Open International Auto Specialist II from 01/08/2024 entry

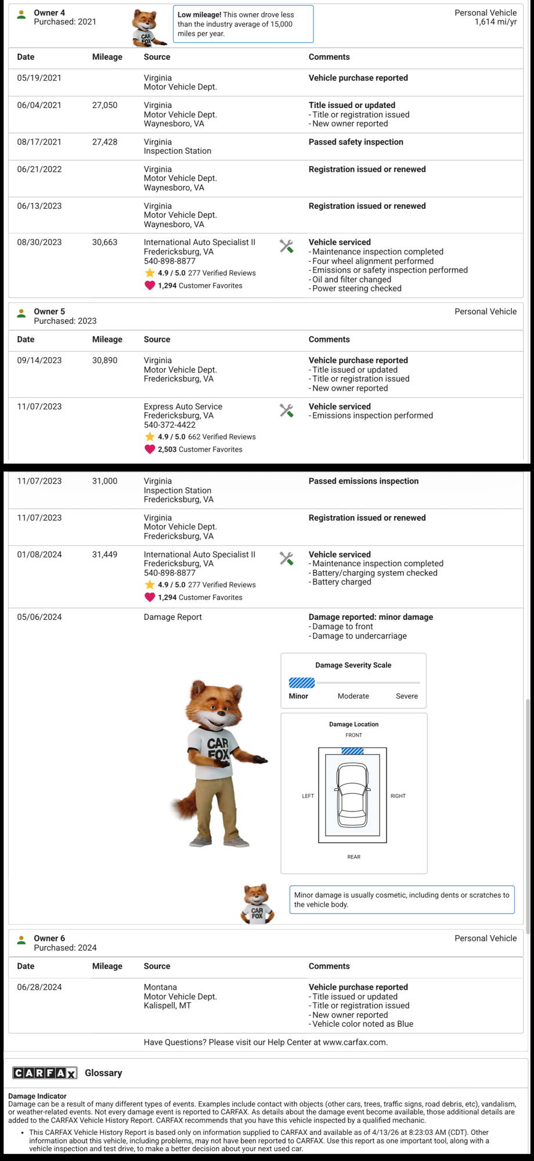[x=199, y=554]
